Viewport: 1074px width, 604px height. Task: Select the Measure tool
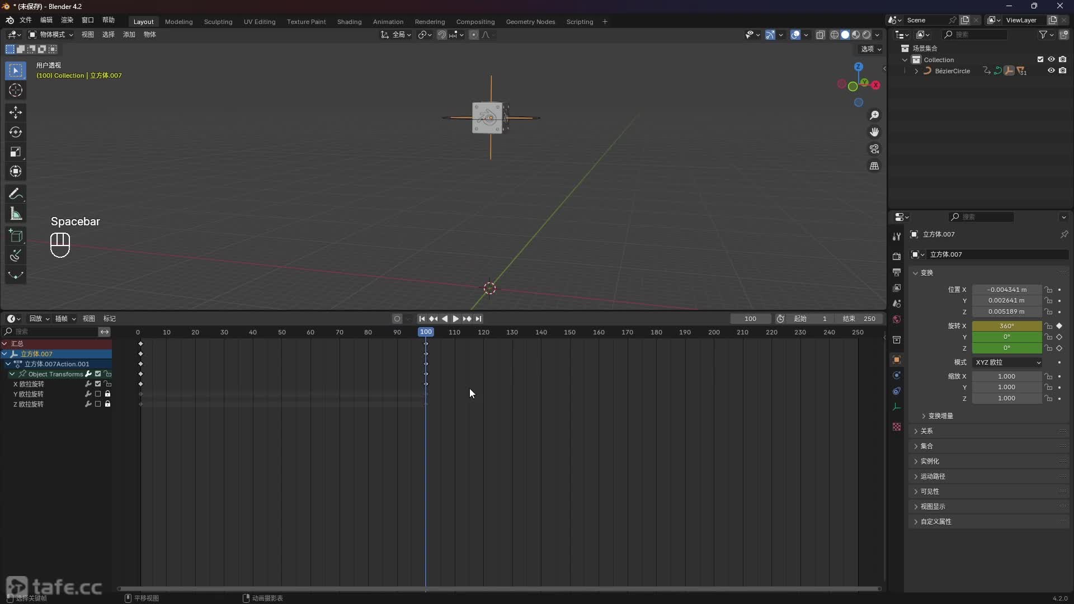coord(16,214)
